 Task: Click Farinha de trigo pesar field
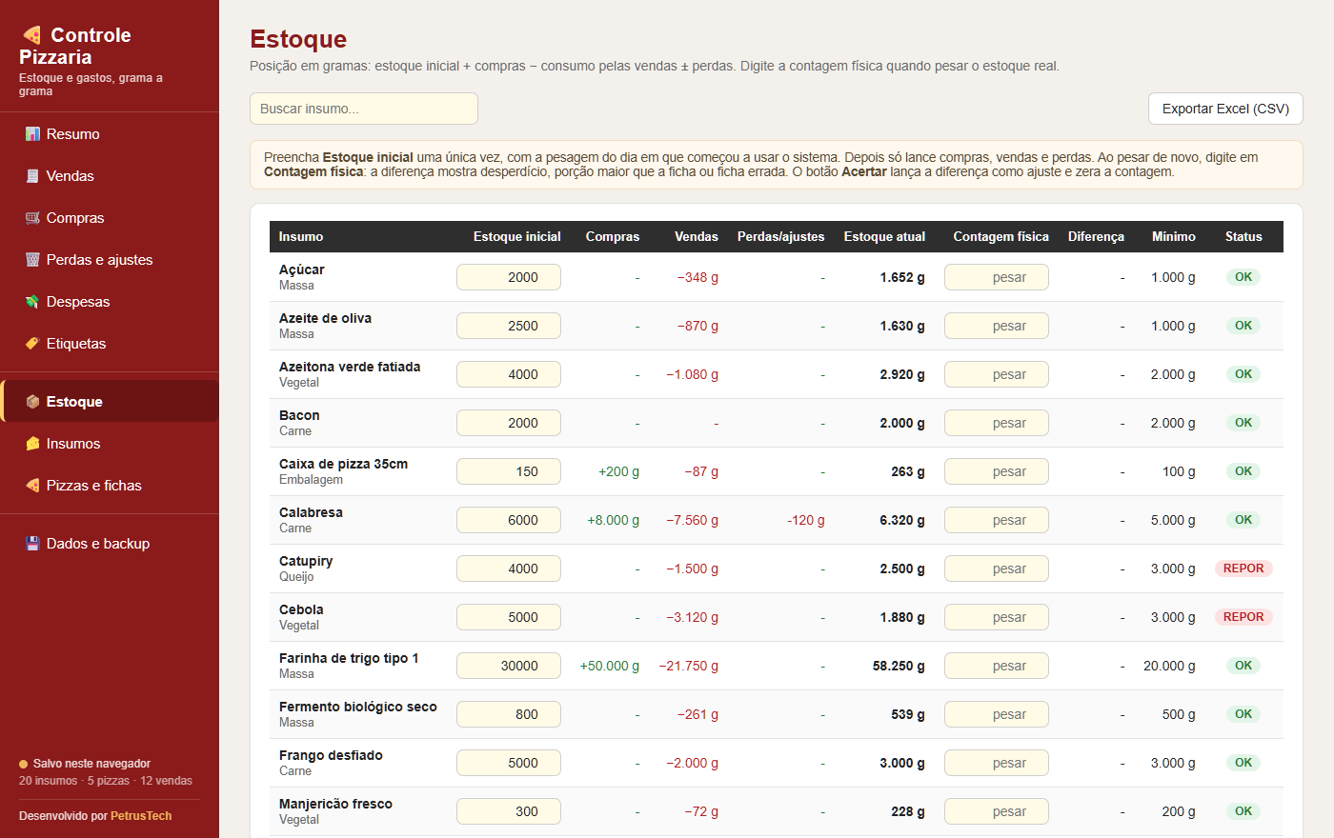coord(997,666)
